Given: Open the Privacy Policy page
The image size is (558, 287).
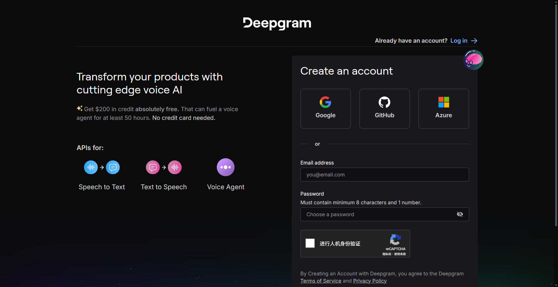Looking at the screenshot, I should 370,281.
